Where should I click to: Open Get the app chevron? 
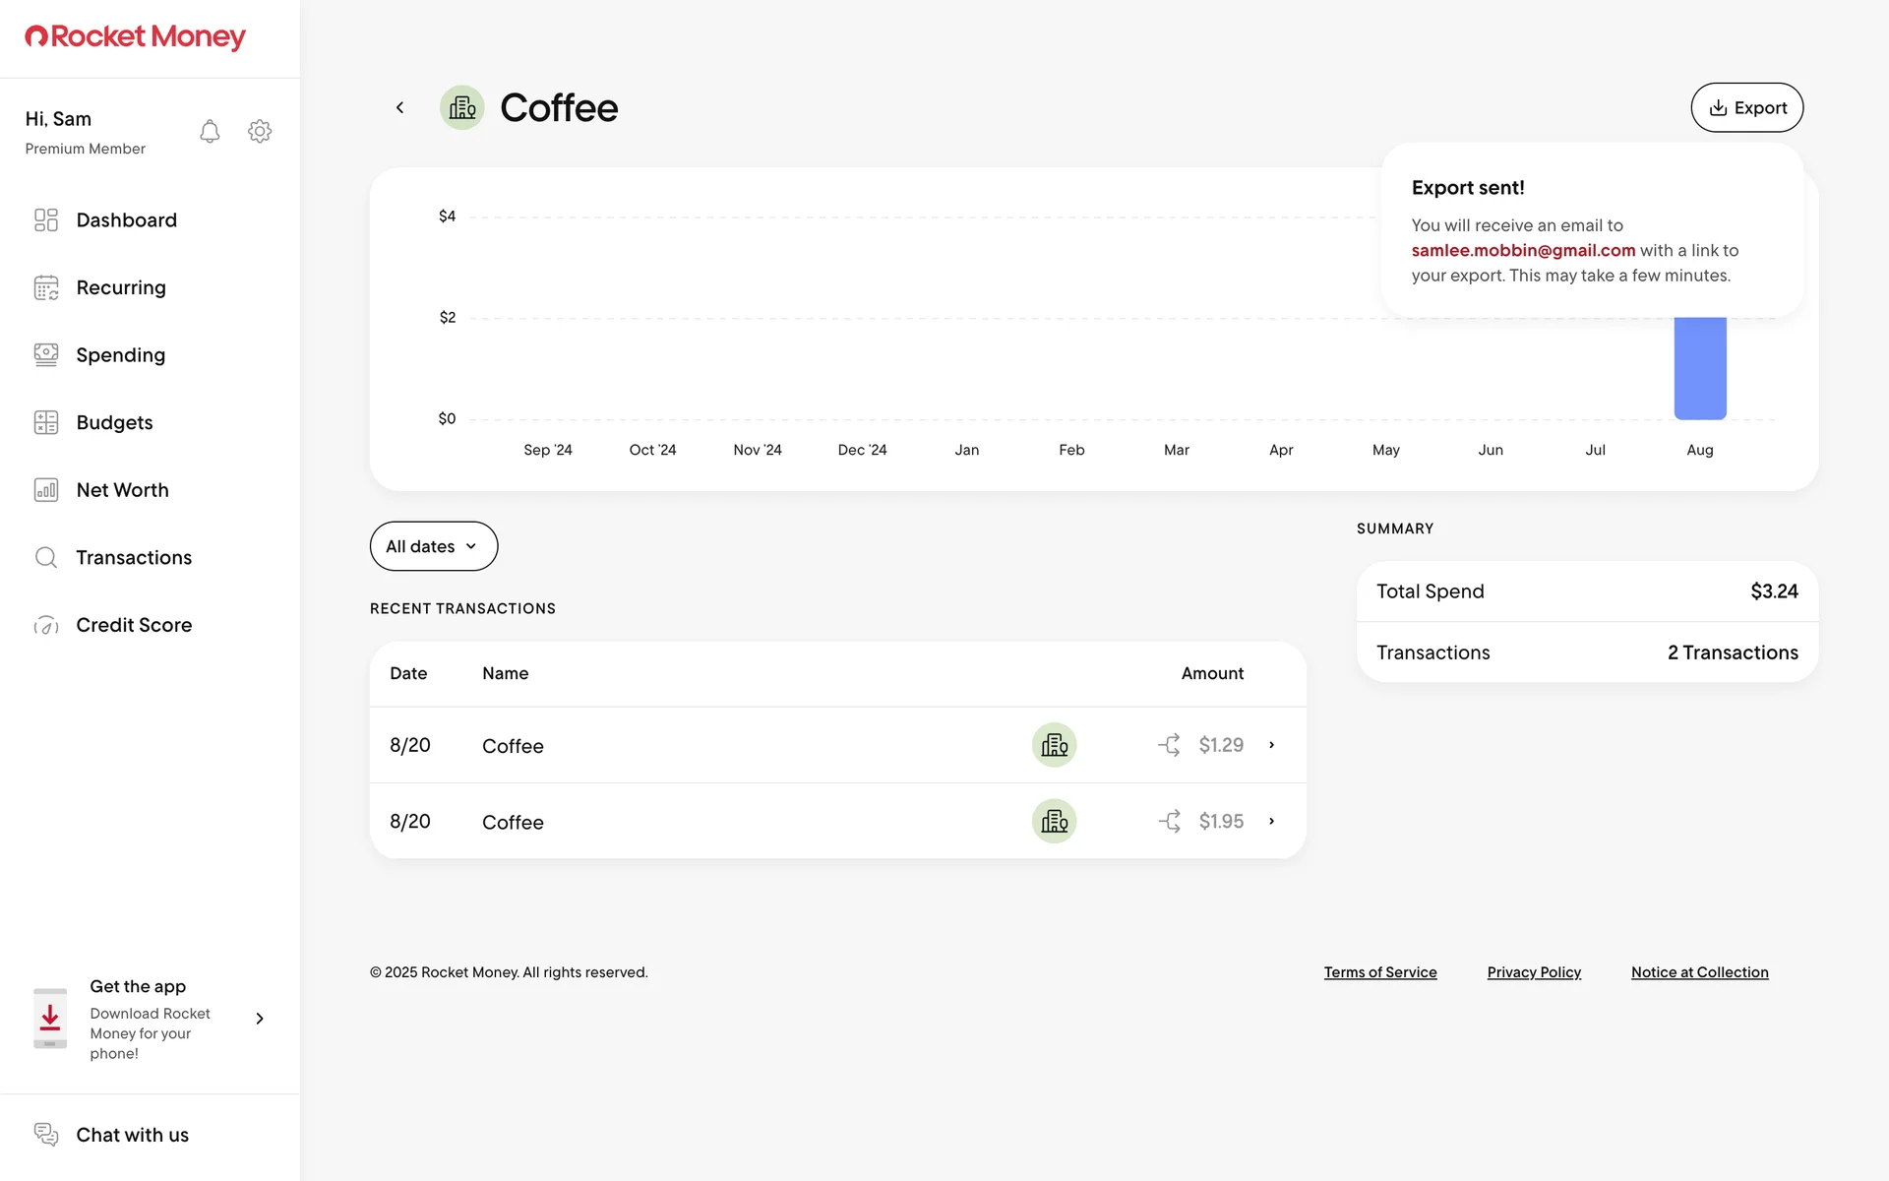click(260, 1019)
